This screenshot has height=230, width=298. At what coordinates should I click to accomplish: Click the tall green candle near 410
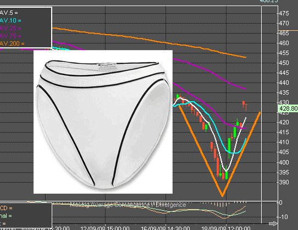click(229, 145)
